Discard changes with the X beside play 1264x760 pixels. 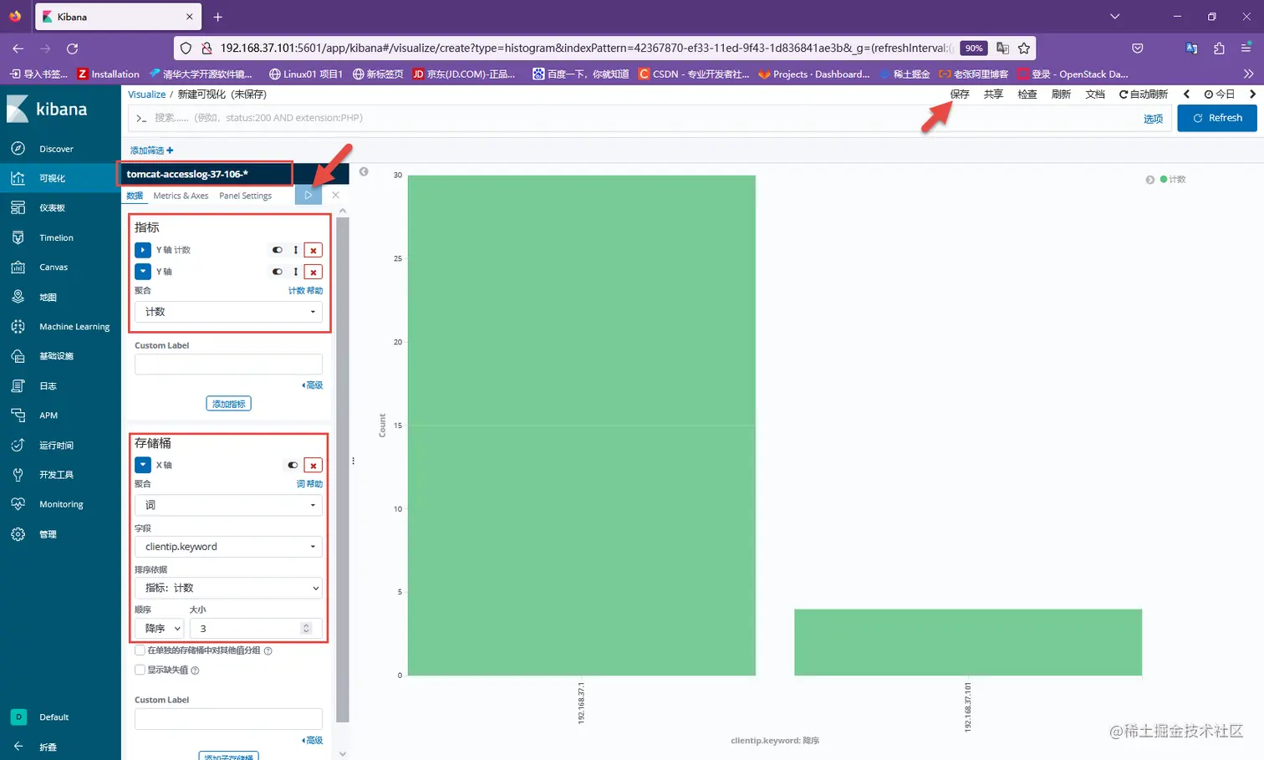335,195
